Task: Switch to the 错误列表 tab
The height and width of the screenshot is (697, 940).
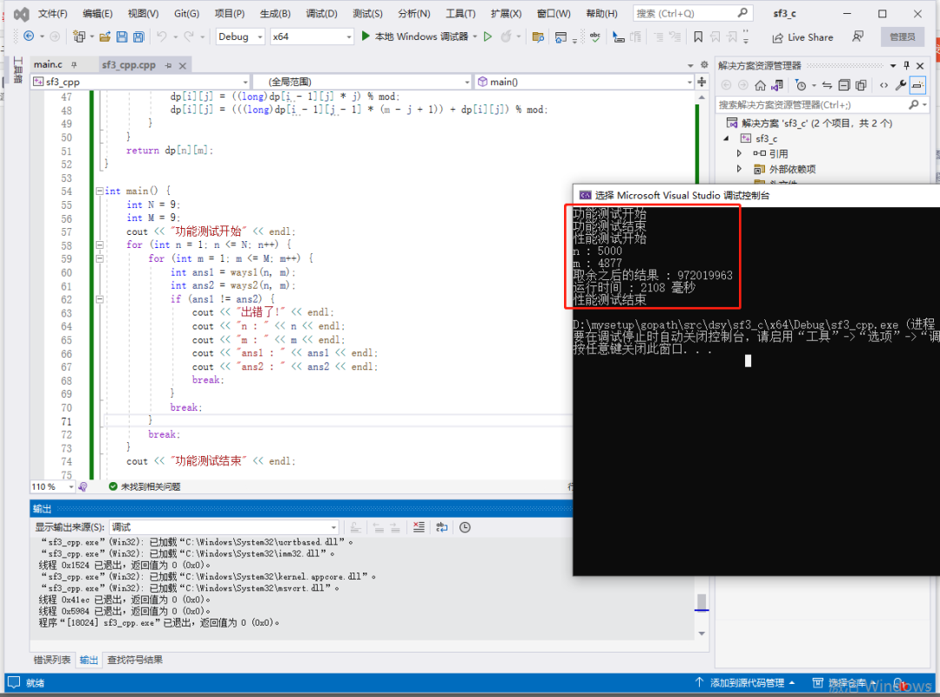Action: [52, 660]
